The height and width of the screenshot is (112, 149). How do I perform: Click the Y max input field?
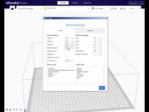(97, 48)
